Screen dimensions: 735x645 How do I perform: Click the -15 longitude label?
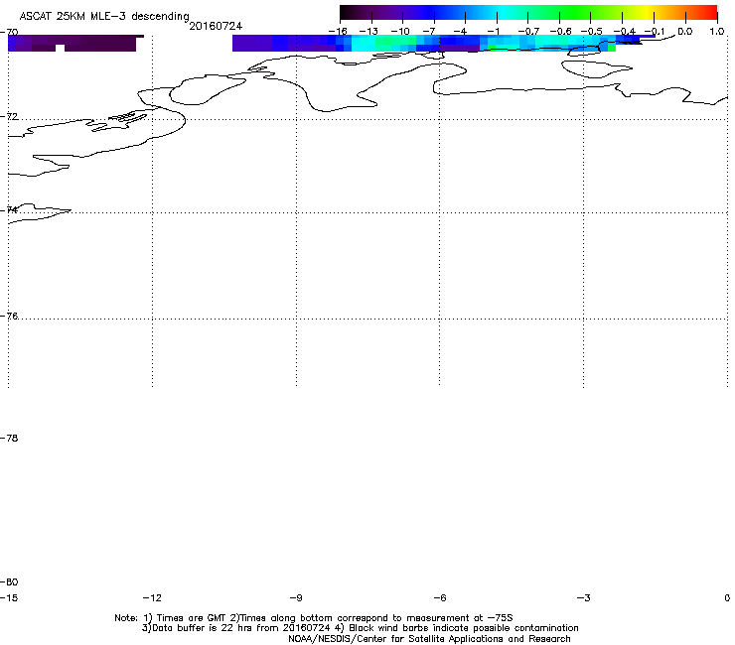pyautogui.click(x=9, y=598)
